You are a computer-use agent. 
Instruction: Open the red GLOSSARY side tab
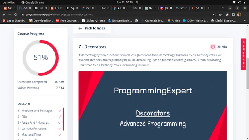[244, 54]
